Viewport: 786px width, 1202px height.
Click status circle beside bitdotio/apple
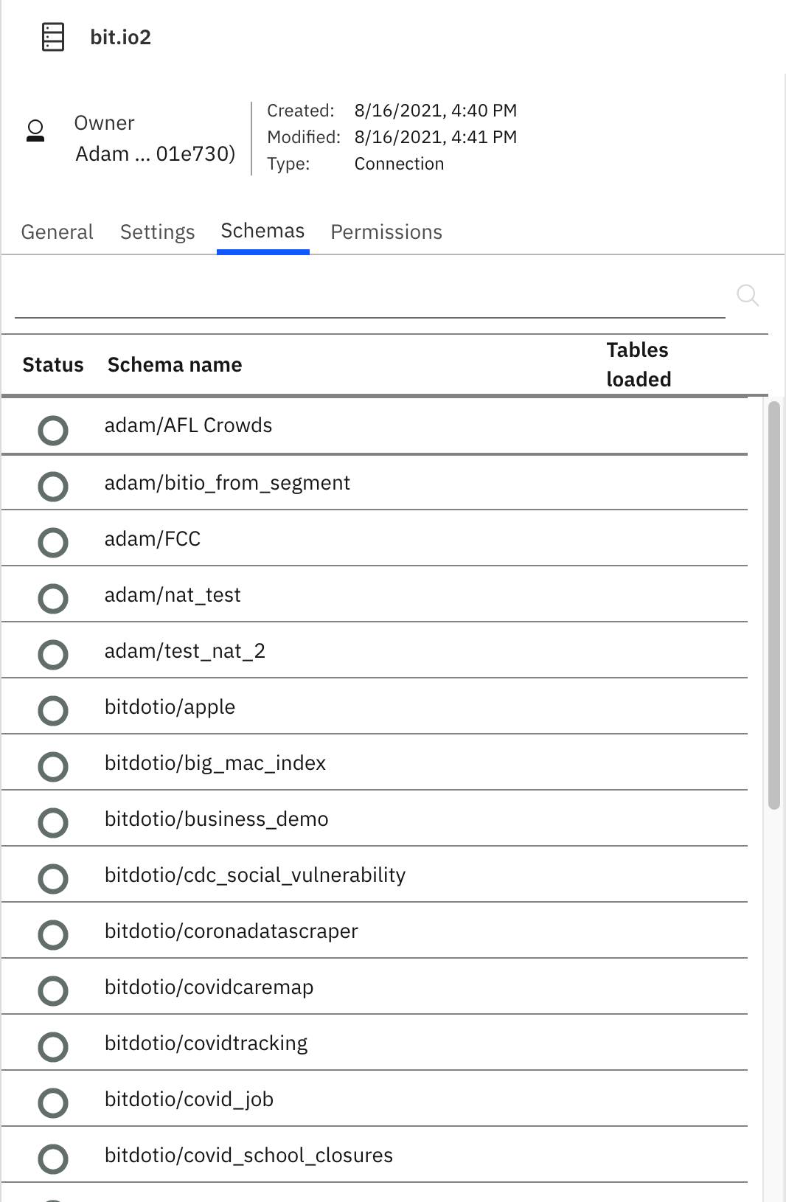point(53,711)
